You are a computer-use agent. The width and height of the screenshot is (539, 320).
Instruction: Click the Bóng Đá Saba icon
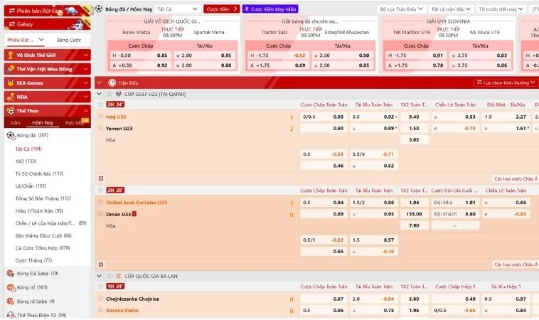pos(11,274)
